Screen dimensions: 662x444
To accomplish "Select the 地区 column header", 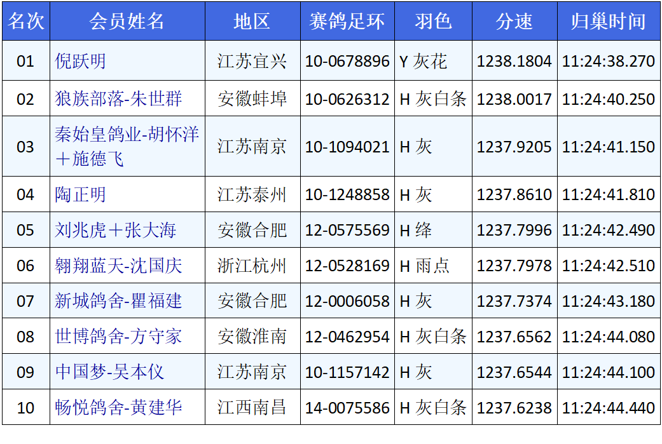I will pyautogui.click(x=252, y=22).
